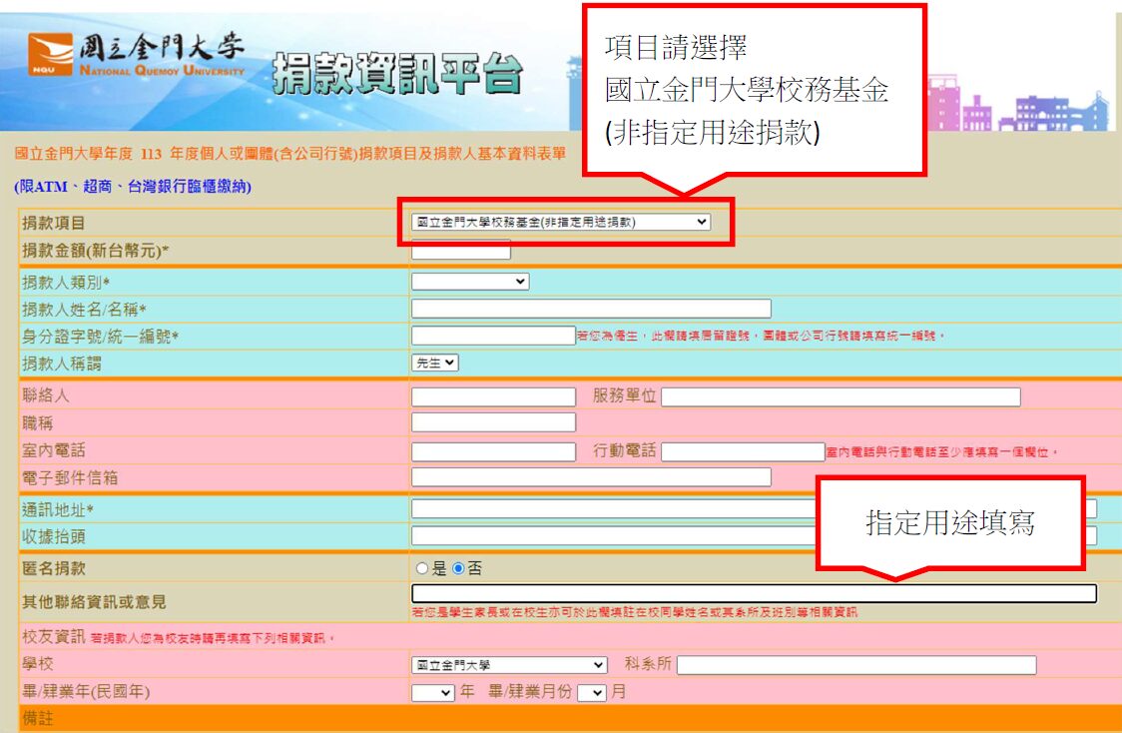Screen dimensions: 1122x733
Task: Choose 否 for anonymous donation
Action: (458, 568)
